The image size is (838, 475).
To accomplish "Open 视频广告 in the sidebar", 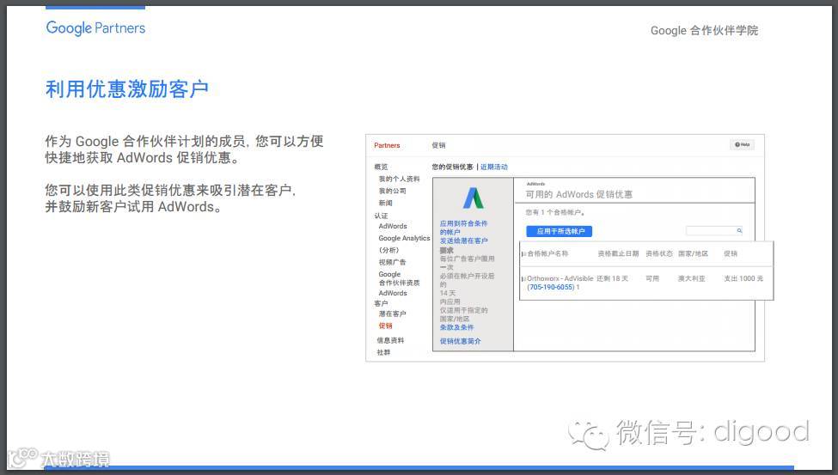I will pyautogui.click(x=392, y=262).
